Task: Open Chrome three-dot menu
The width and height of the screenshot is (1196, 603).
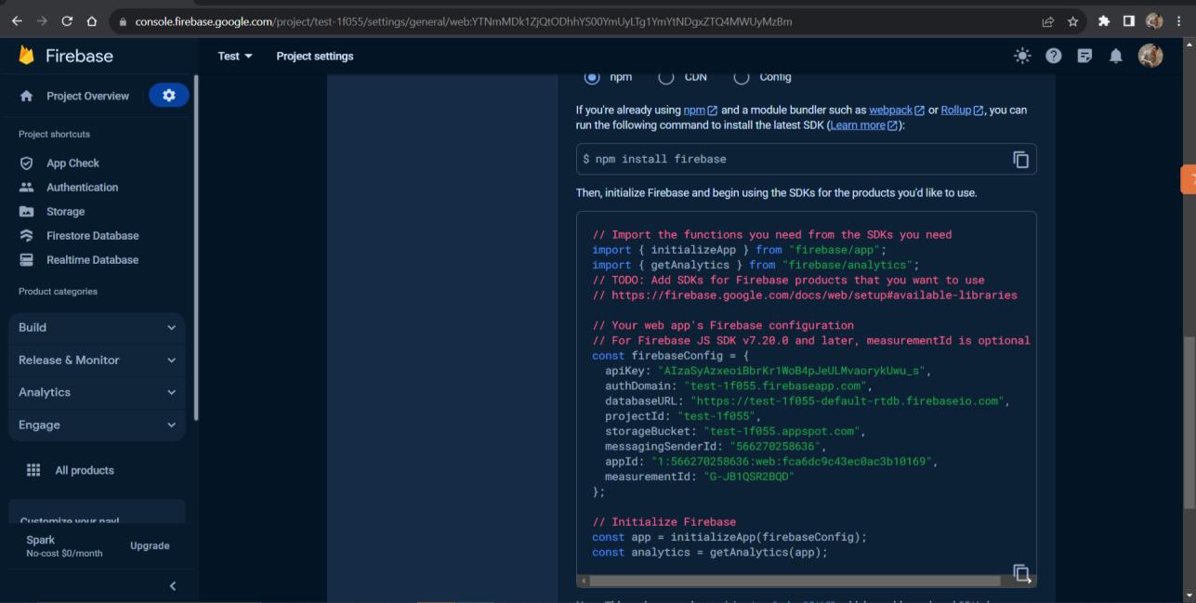Action: tap(1179, 20)
